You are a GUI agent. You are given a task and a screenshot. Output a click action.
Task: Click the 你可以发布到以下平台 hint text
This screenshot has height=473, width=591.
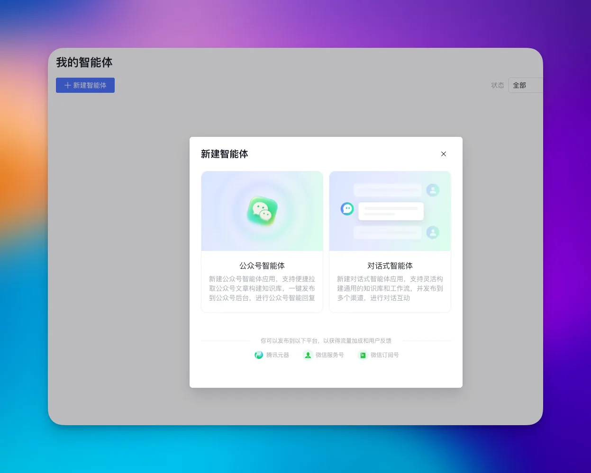[326, 340]
